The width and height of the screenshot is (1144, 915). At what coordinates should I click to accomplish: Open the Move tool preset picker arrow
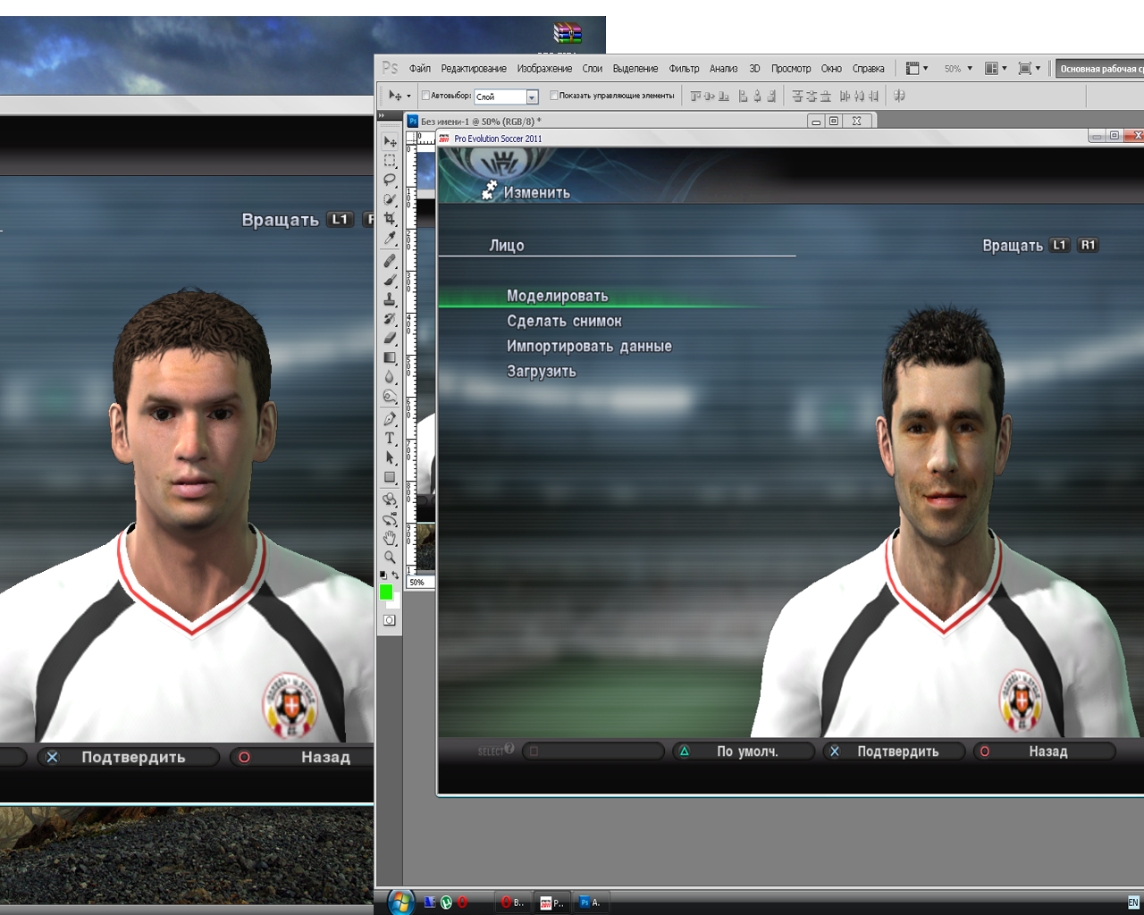[x=408, y=97]
